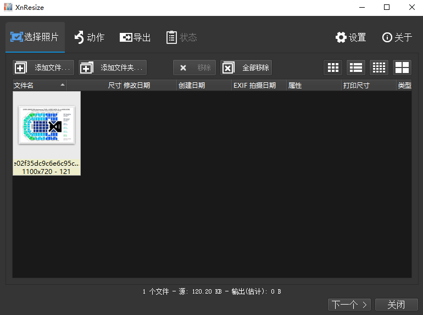Switch to medium grid thumbnail view
This screenshot has width=423, height=315.
pos(333,67)
